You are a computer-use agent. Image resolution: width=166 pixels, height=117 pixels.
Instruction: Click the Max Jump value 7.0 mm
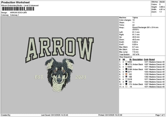135,52
